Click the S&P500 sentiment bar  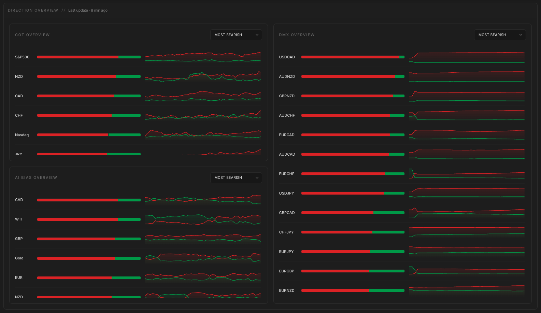(89, 57)
